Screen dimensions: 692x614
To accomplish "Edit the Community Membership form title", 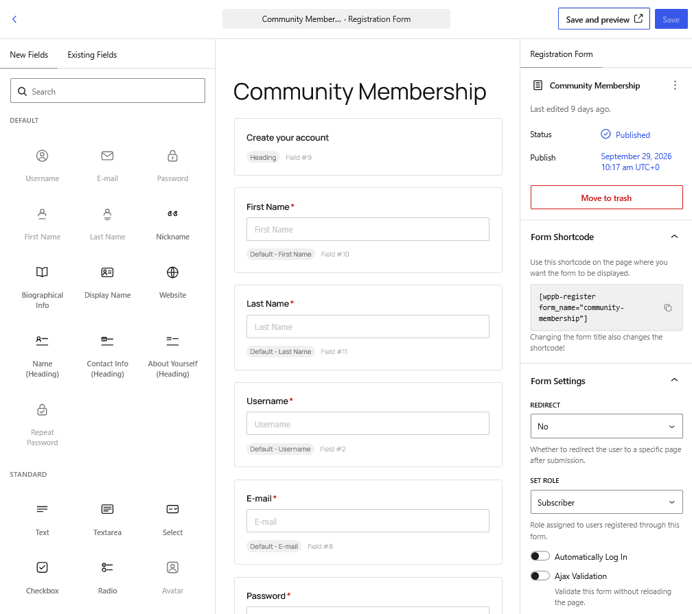I will 360,92.
